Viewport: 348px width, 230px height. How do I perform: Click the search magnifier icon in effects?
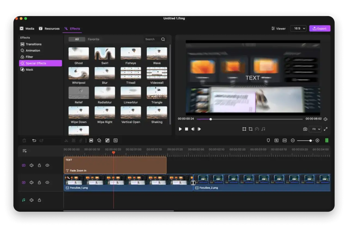(x=163, y=39)
